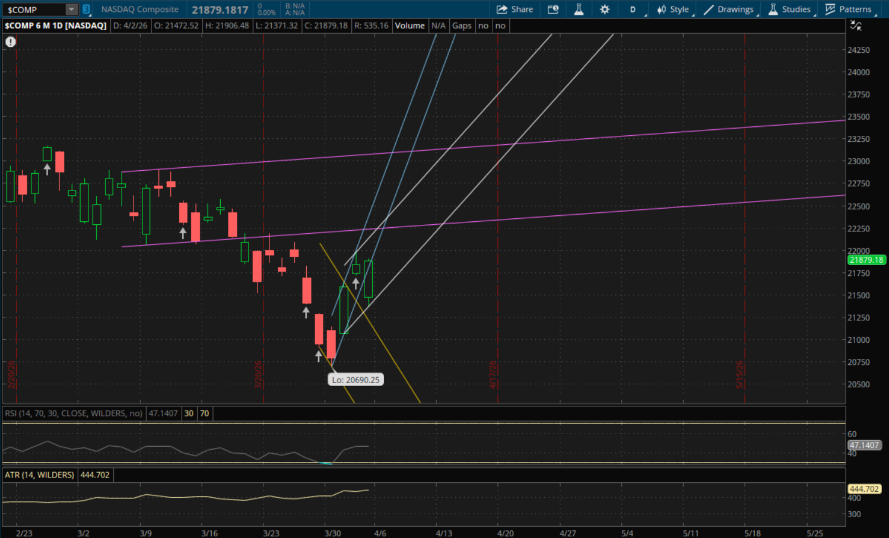Image resolution: width=889 pixels, height=538 pixels.
Task: Expand the Studies dropdown
Action: tap(789, 9)
